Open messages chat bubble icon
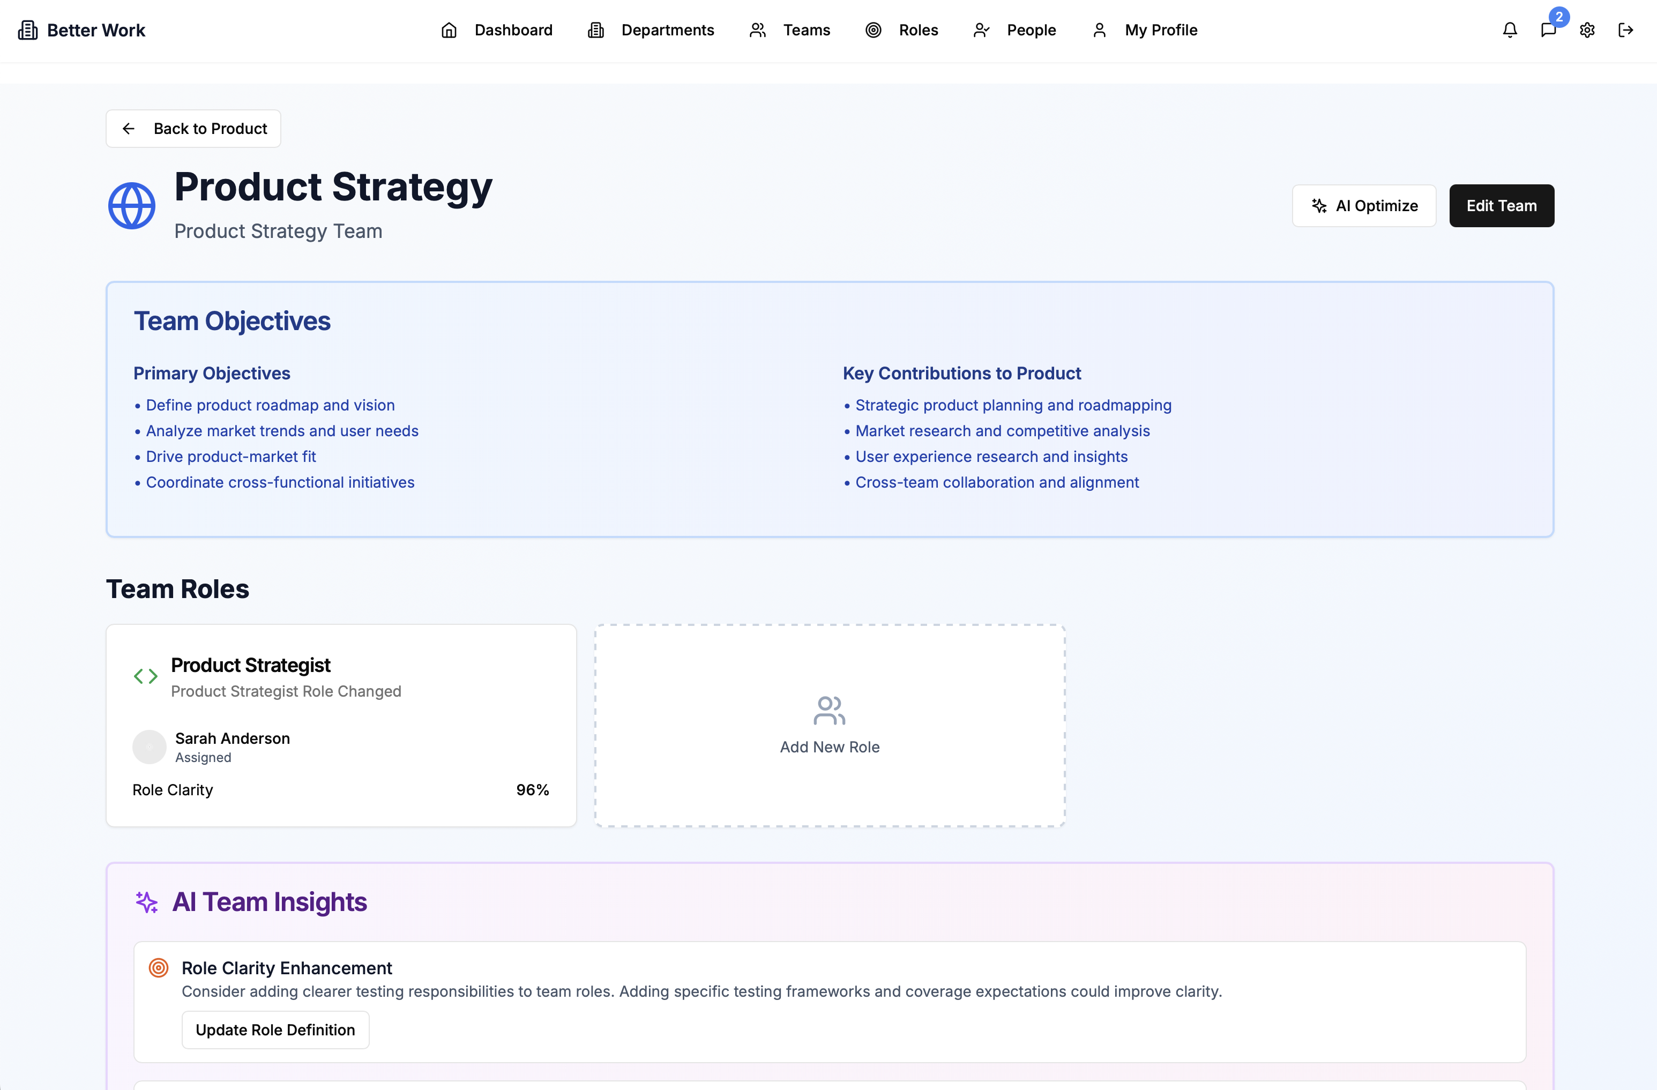This screenshot has width=1657, height=1090. [x=1548, y=30]
